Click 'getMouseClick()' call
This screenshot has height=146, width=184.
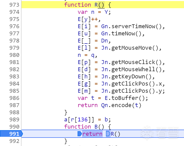(x=137, y=62)
